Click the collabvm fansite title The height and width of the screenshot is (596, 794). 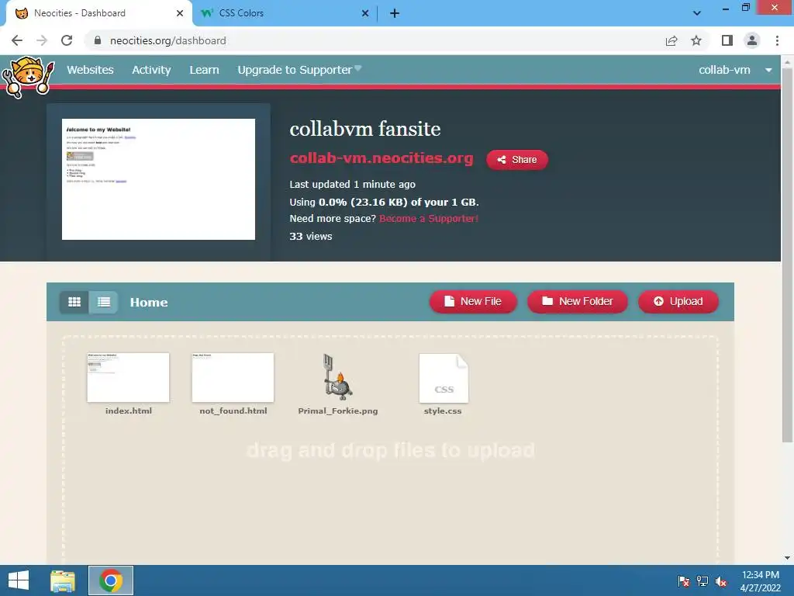(365, 129)
